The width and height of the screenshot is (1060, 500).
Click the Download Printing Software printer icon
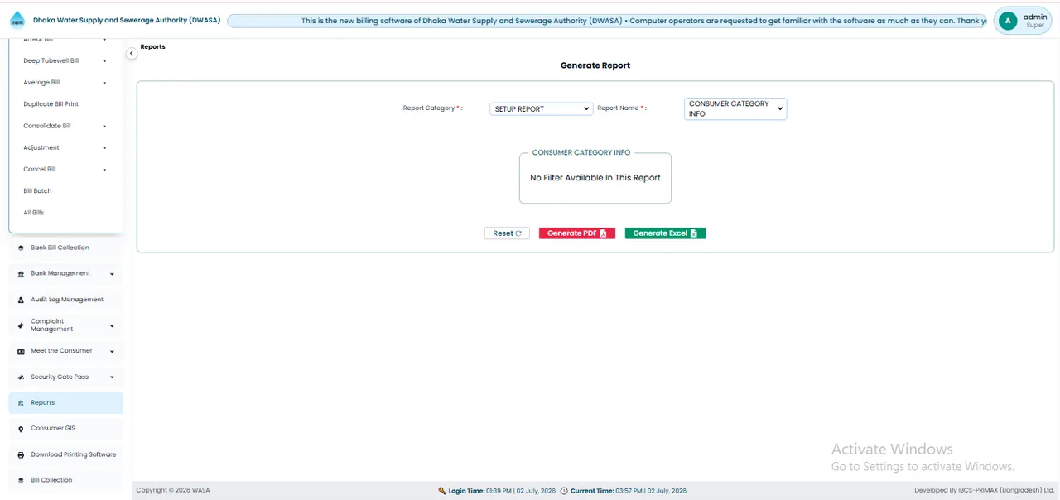pyautogui.click(x=22, y=454)
